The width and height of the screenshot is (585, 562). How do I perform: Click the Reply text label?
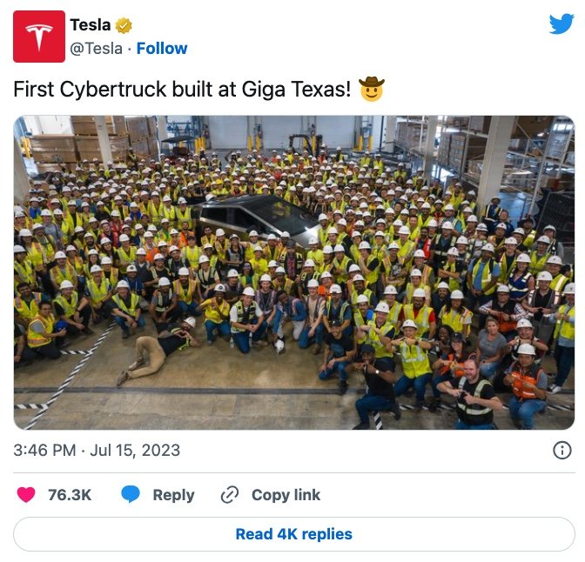coord(173,495)
